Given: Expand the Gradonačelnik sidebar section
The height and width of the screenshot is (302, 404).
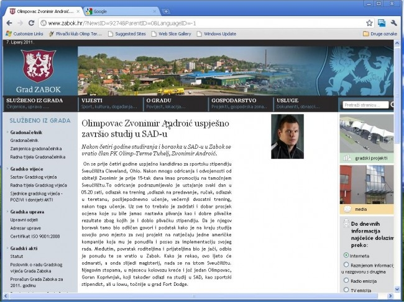Looking at the screenshot, I should click(x=26, y=132).
